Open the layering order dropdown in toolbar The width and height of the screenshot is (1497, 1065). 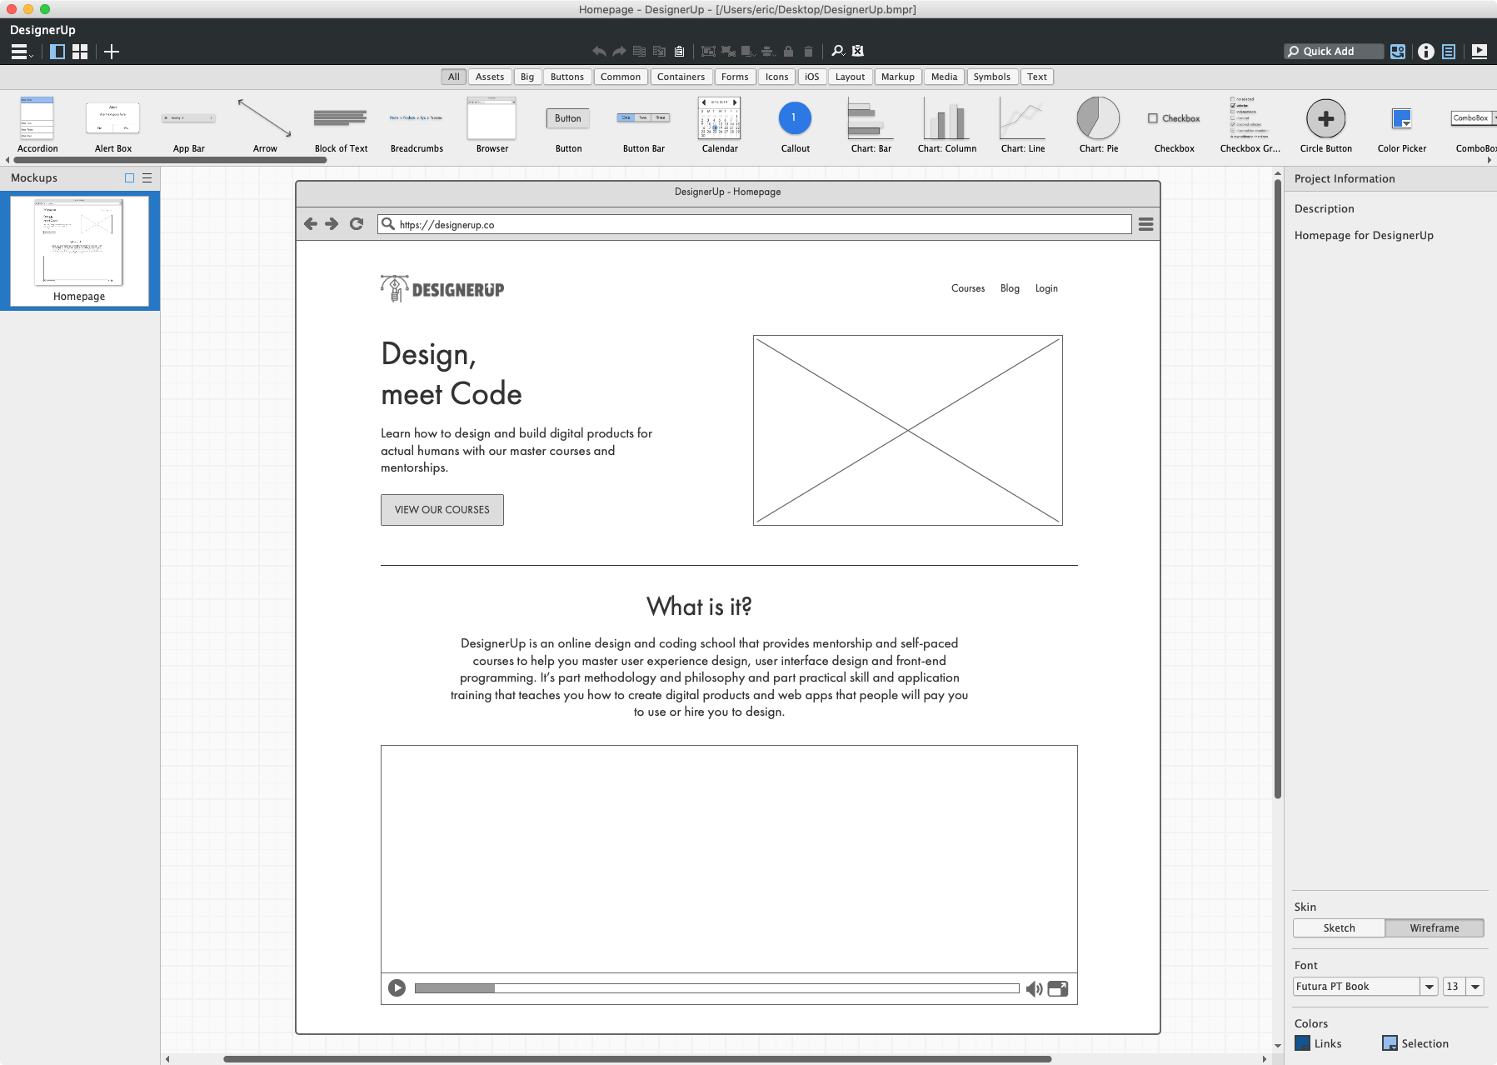point(748,52)
